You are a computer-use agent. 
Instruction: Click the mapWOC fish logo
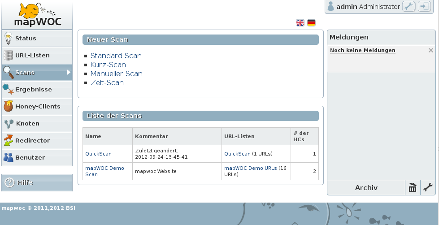point(37,15)
